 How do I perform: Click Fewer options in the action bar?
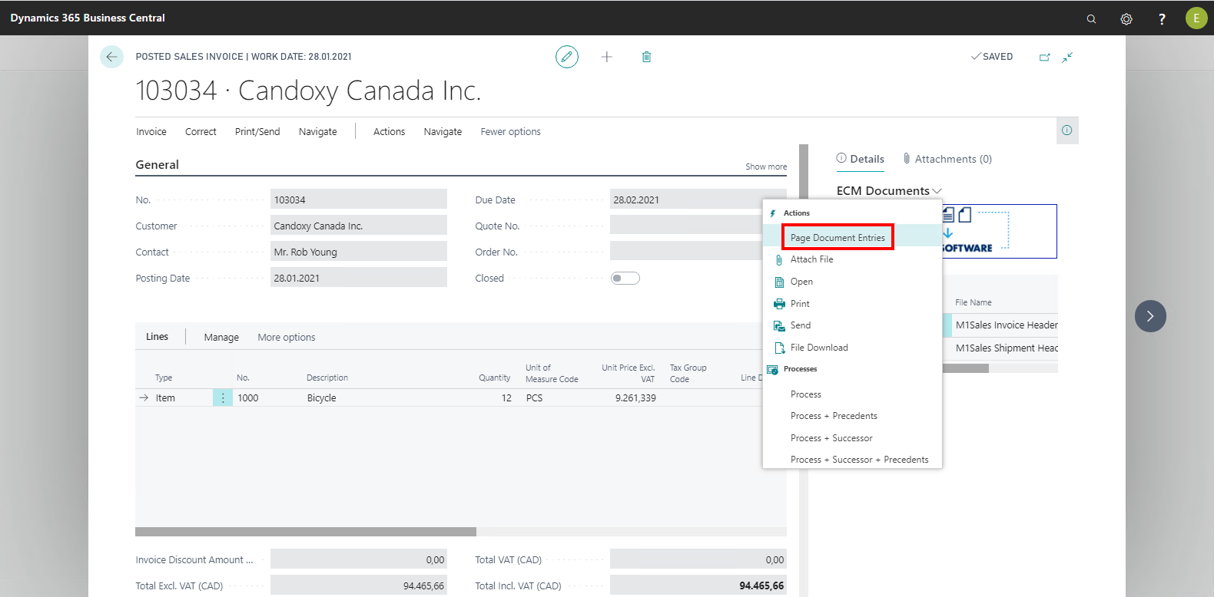tap(510, 132)
